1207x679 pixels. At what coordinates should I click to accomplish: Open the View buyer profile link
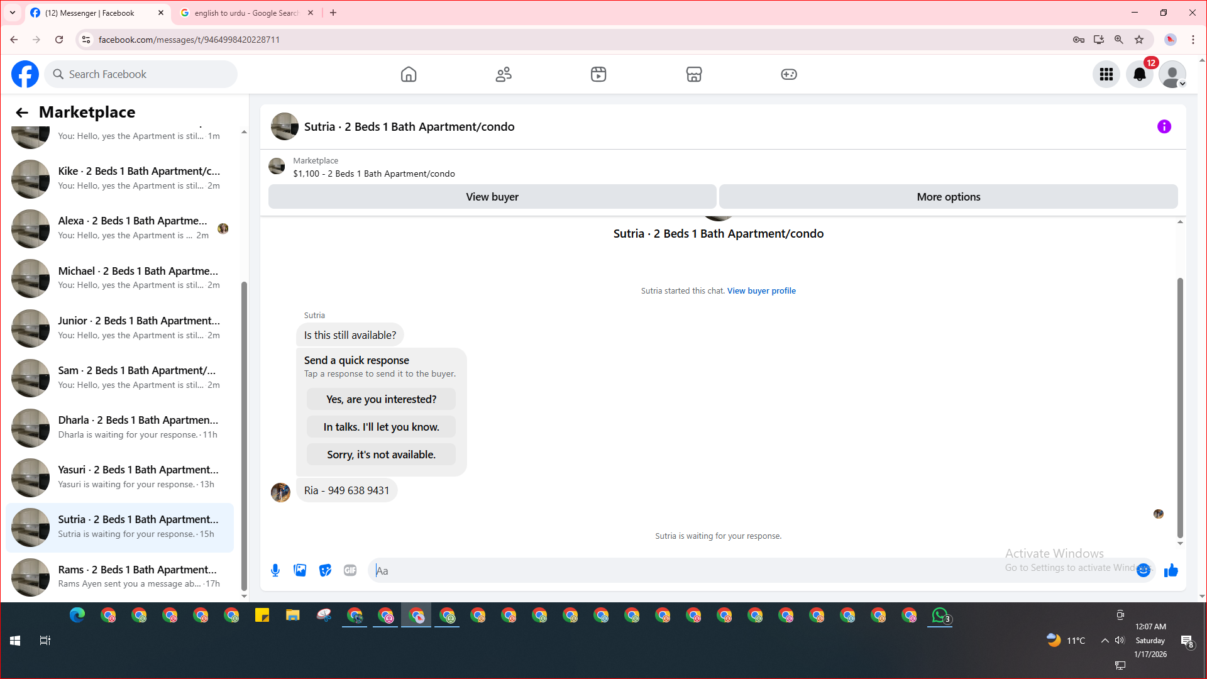point(761,290)
